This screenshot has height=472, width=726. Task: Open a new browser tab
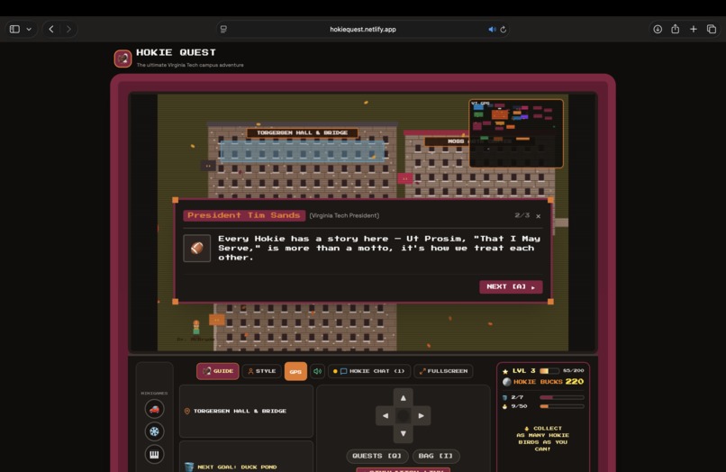click(x=694, y=29)
